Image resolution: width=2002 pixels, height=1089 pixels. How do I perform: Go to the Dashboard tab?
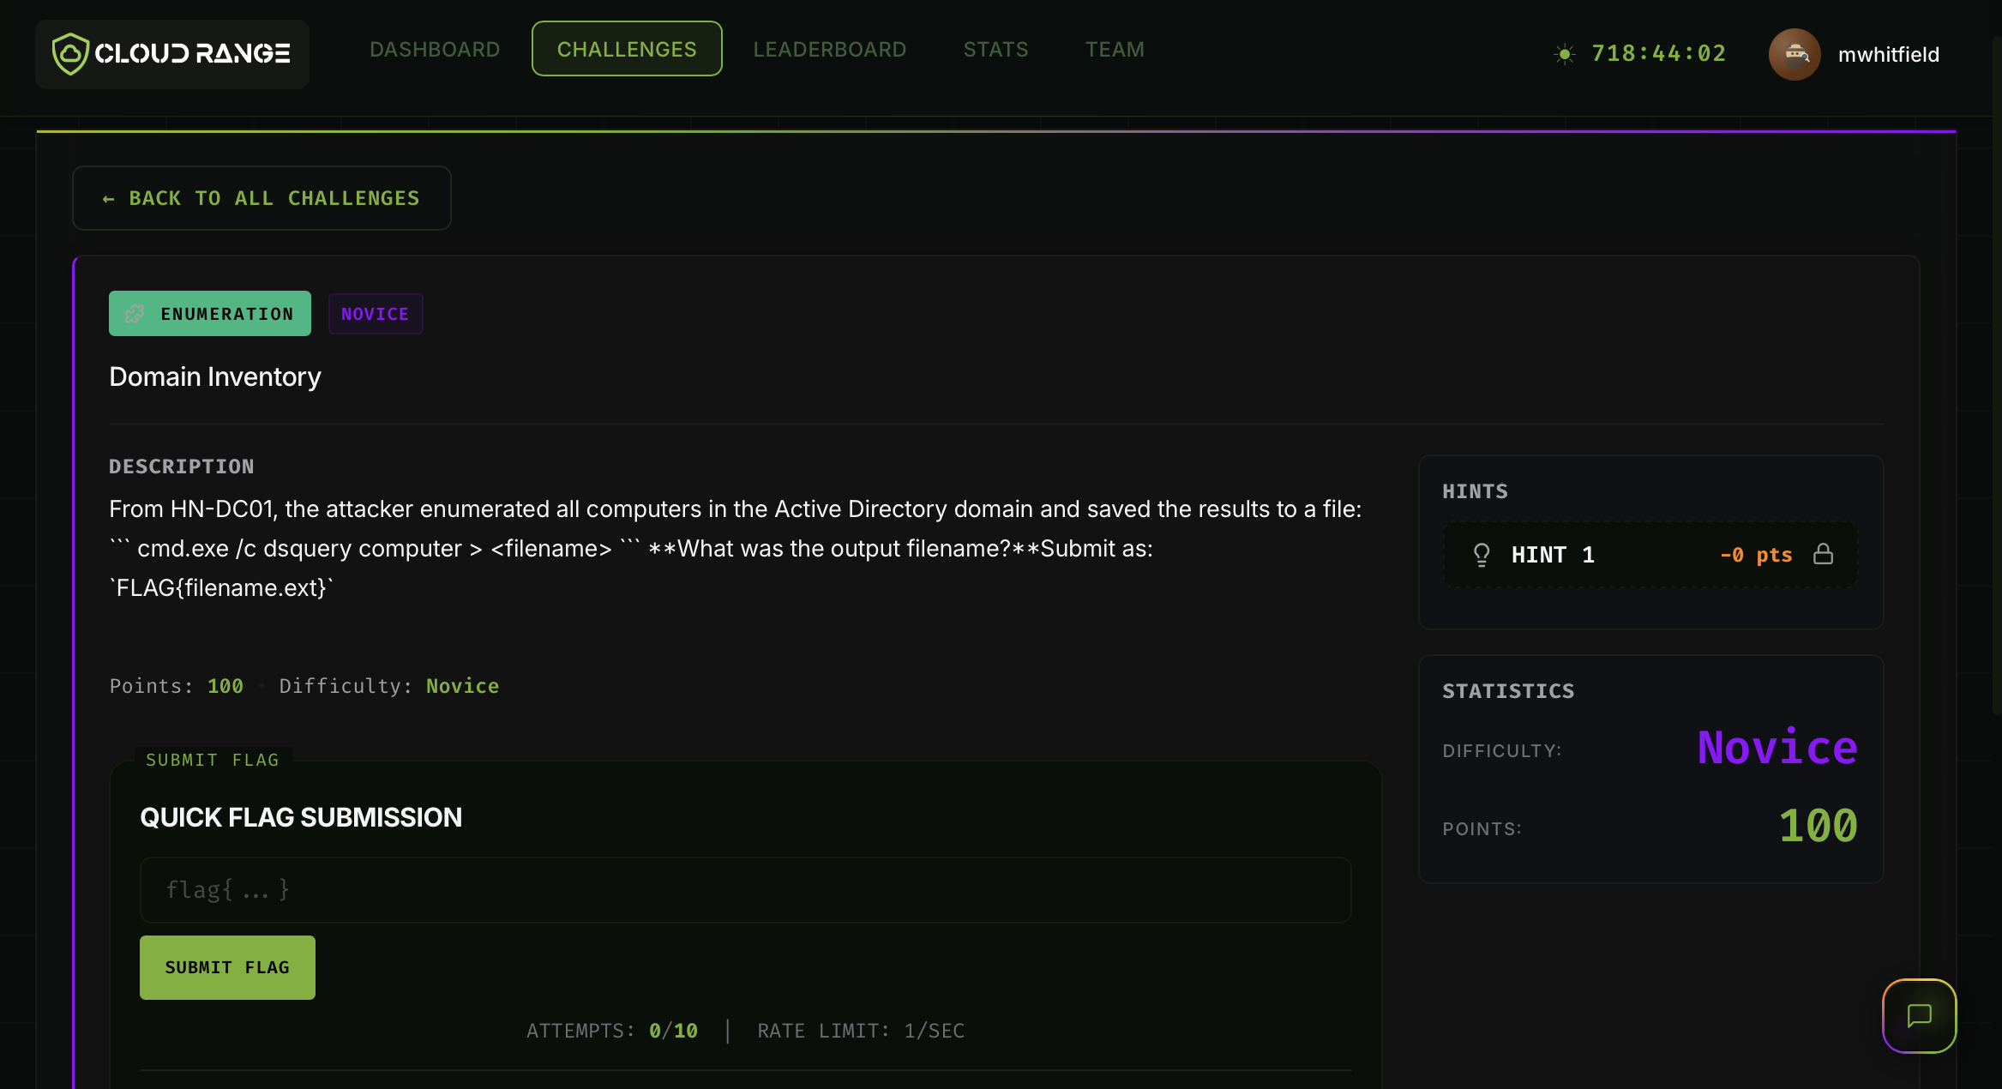tap(435, 49)
